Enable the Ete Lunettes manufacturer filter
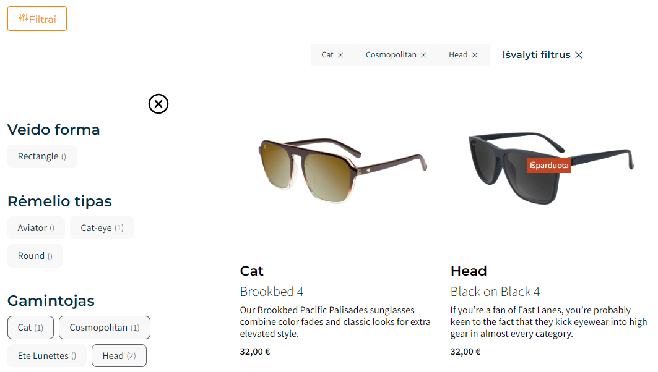The image size is (658, 372). 46,356
